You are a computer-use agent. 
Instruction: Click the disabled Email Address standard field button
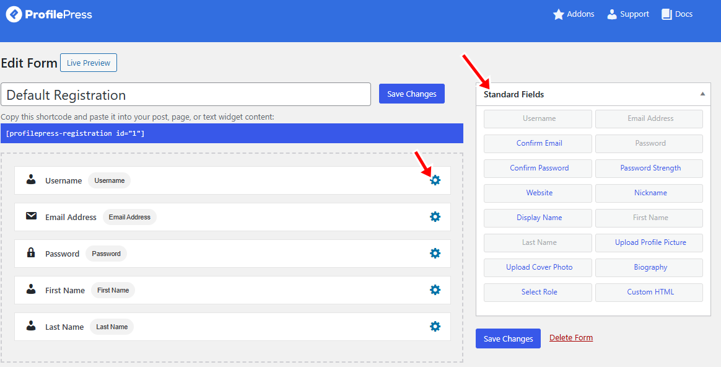[x=649, y=119]
